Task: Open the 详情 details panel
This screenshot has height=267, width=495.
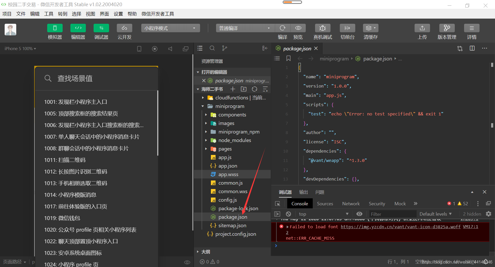Action: point(472,28)
